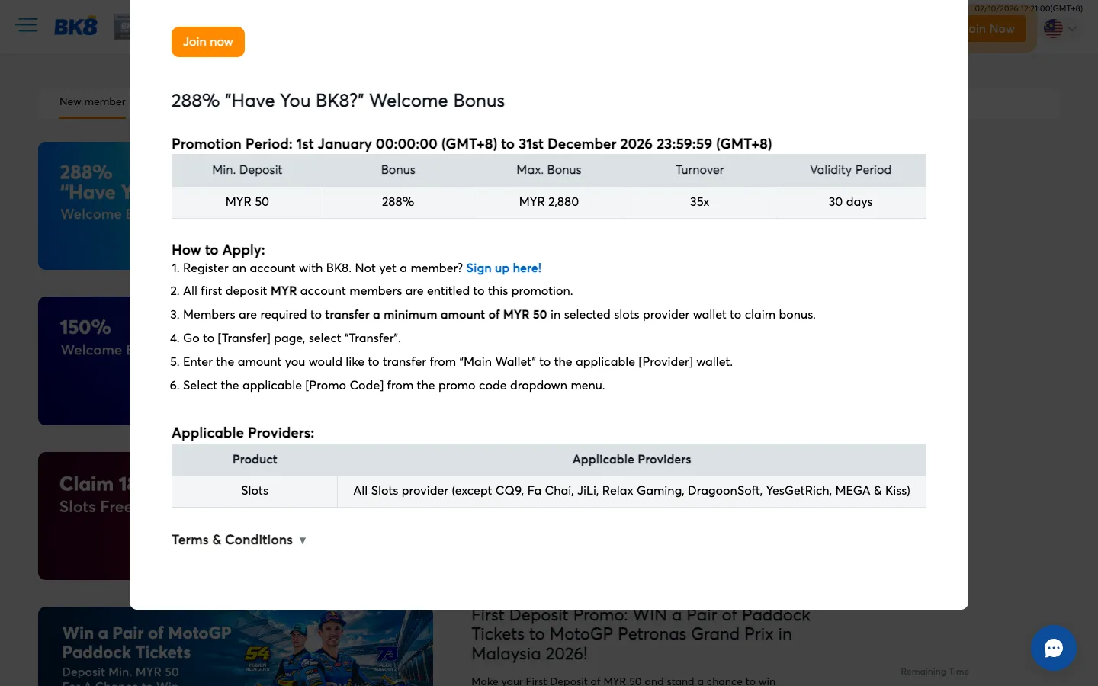
Task: Select the 288% bonus cell
Action: (398, 202)
